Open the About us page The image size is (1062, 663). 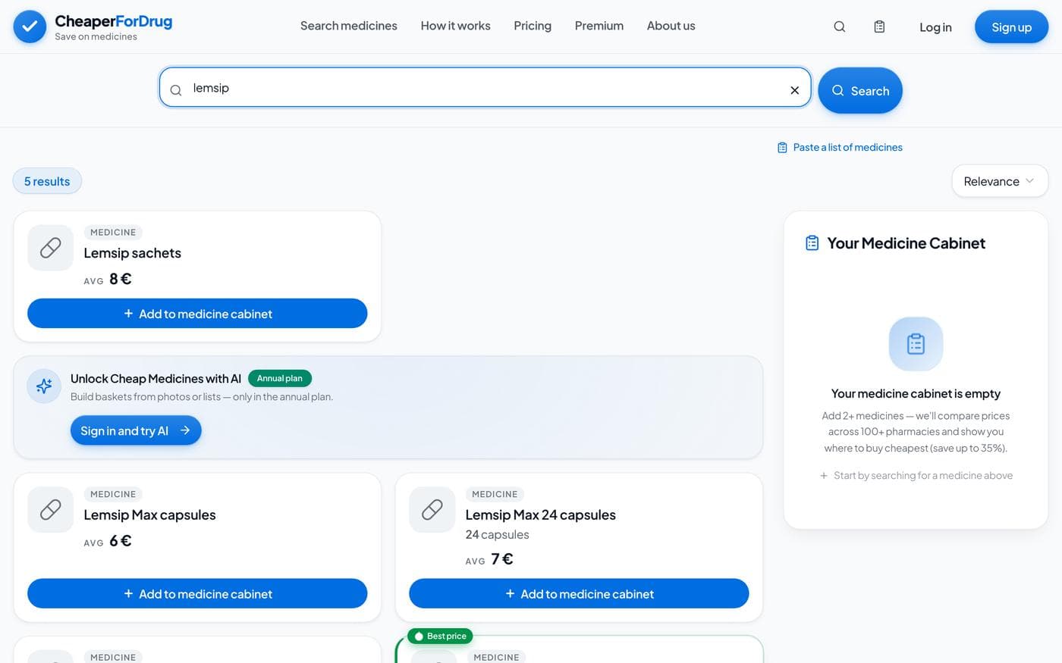(671, 26)
